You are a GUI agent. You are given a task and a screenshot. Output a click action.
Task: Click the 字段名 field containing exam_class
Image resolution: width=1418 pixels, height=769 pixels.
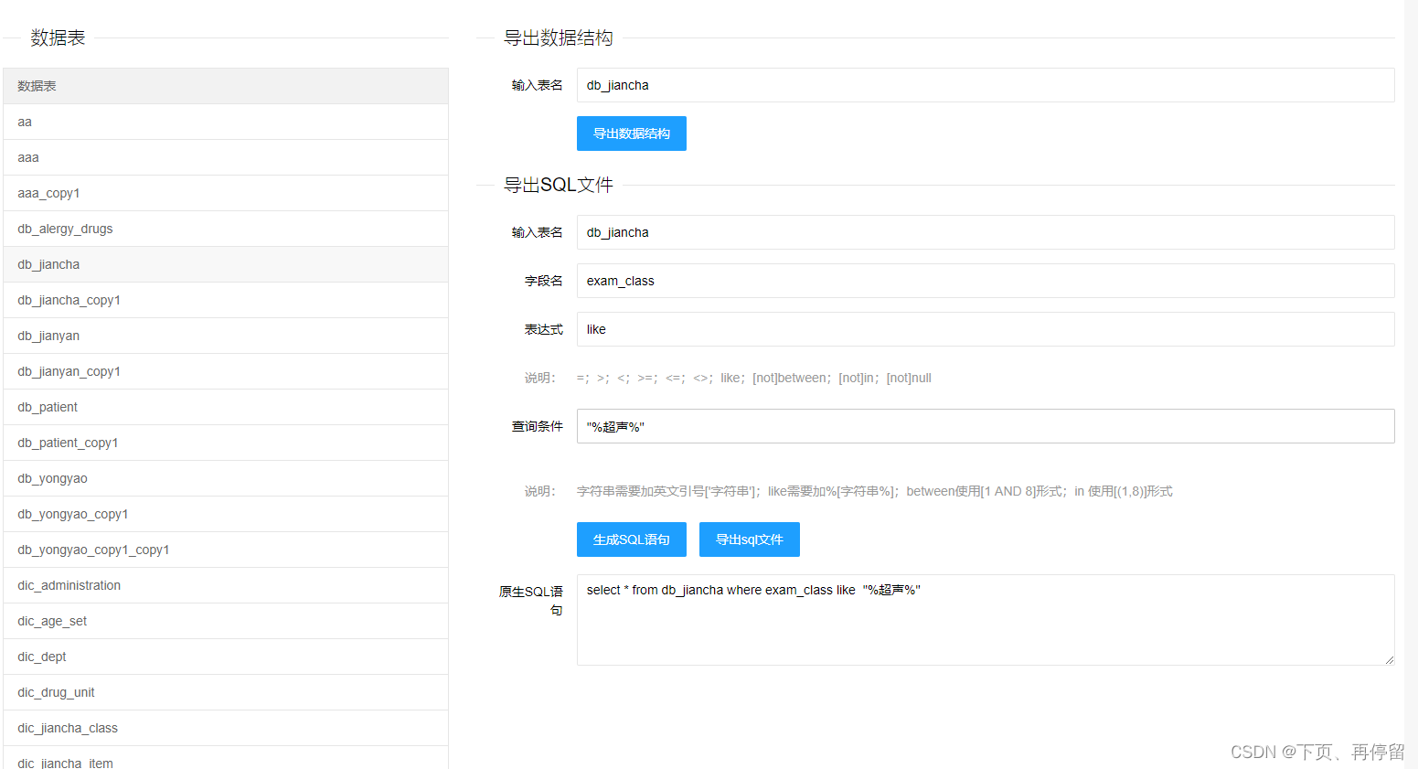point(986,281)
